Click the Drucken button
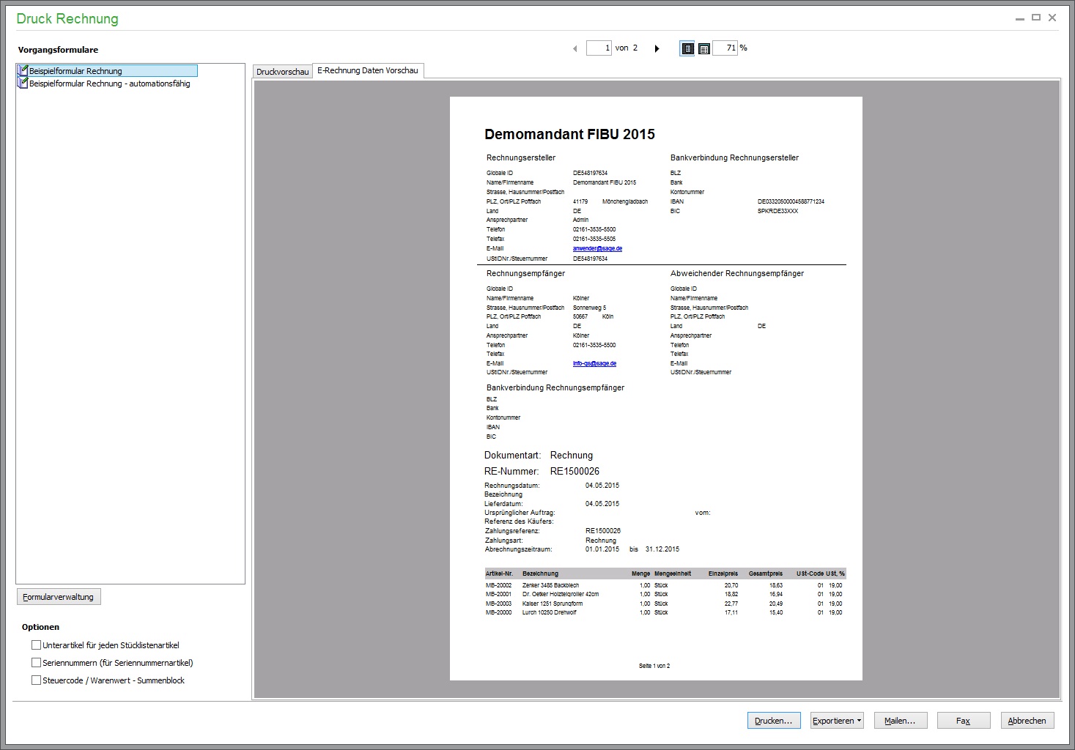 774,721
